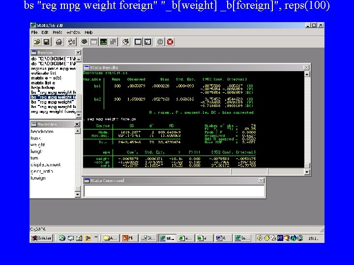Open the File menu
The height and width of the screenshot is (265, 354).
coord(34,32)
